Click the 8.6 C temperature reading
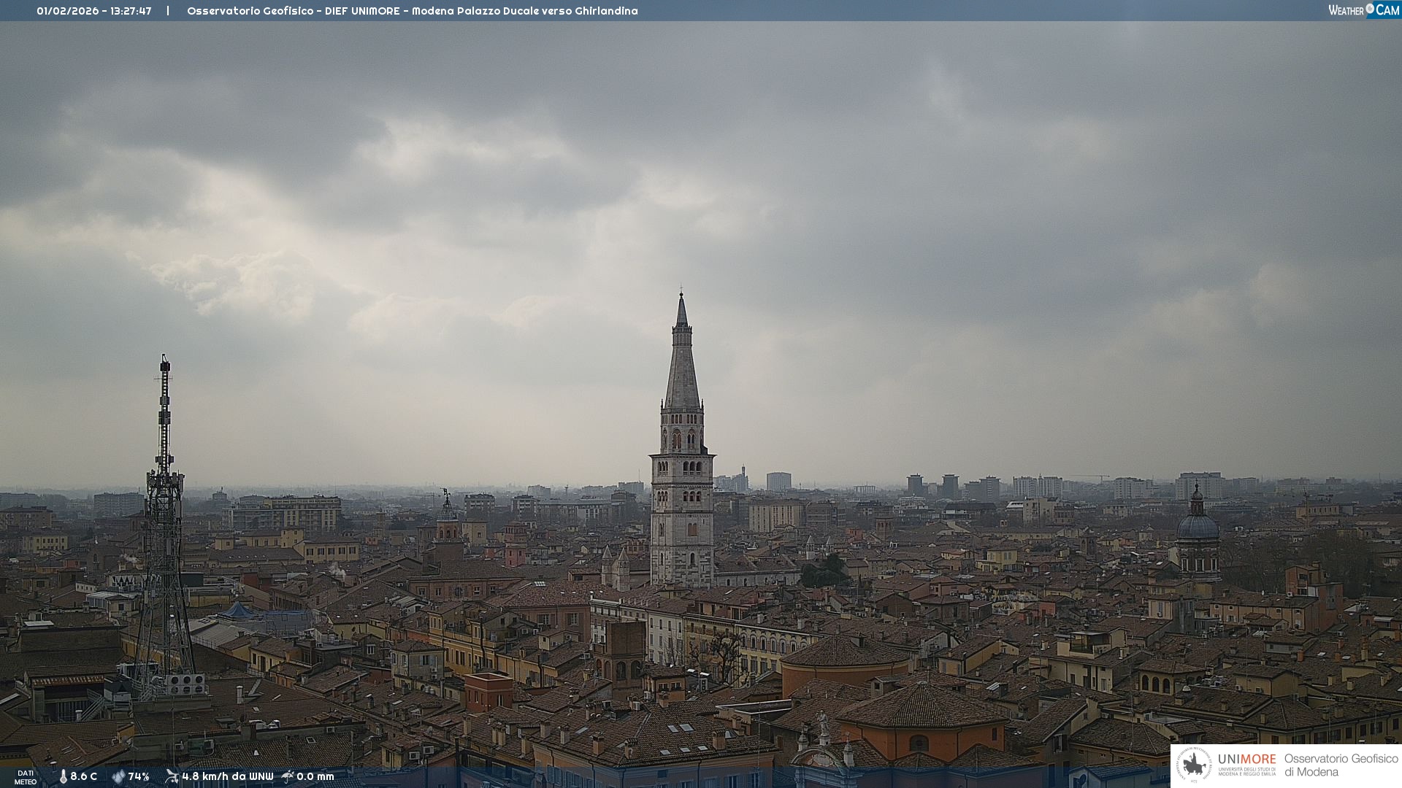The height and width of the screenshot is (788, 1402). point(83,776)
